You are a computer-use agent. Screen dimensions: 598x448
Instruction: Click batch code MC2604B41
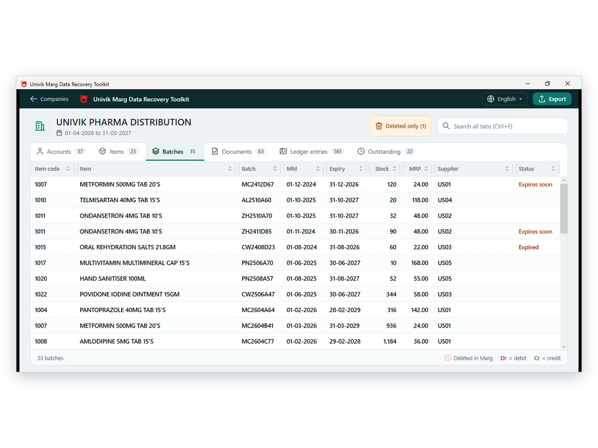pos(257,326)
